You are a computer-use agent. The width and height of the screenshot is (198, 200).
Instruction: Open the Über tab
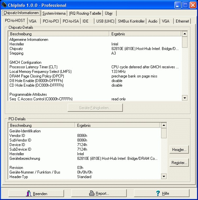coord(109,13)
